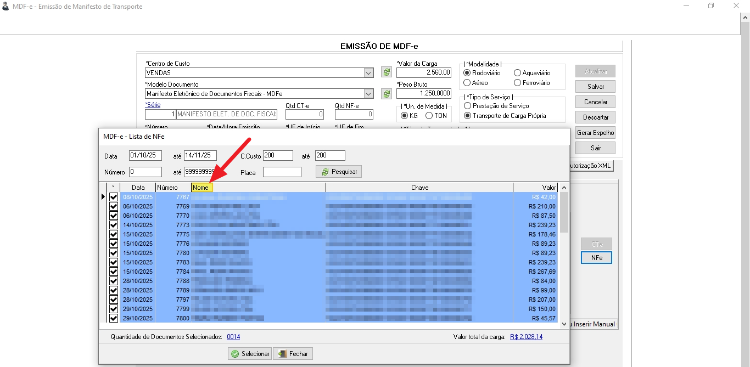
Task: Click the end date field 14/11/25
Action: click(x=200, y=156)
